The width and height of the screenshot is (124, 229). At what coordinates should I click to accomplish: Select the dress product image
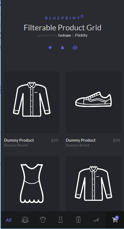click(32, 183)
